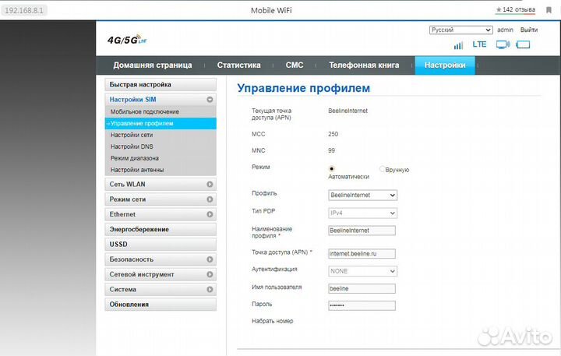Open Режим диапазона submenu item
The image size is (561, 356).
point(161,158)
